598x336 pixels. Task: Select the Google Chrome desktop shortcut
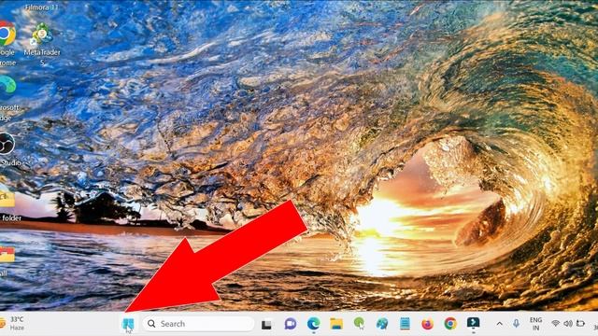point(7,44)
